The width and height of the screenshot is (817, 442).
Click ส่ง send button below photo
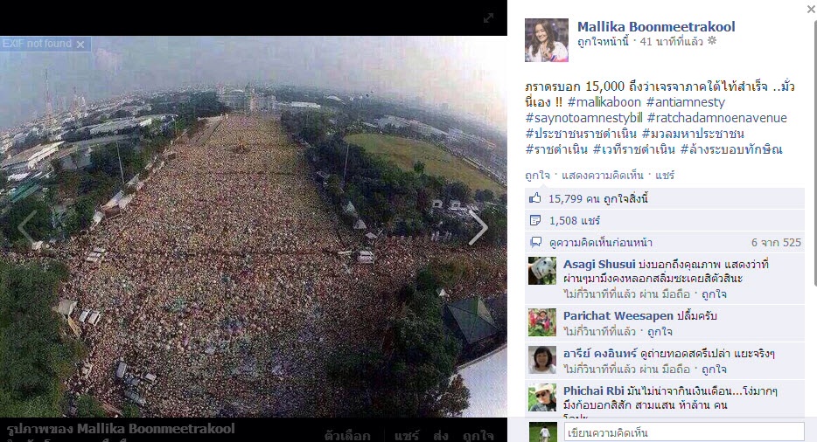[440, 435]
